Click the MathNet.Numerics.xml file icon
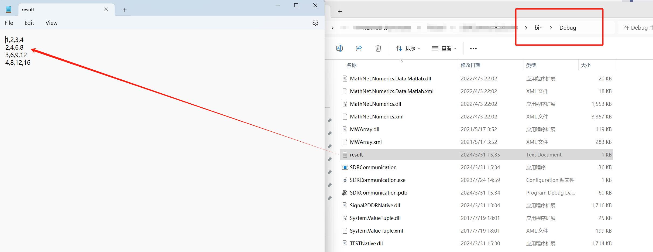Screen dimensions: 653x252 coord(345,117)
